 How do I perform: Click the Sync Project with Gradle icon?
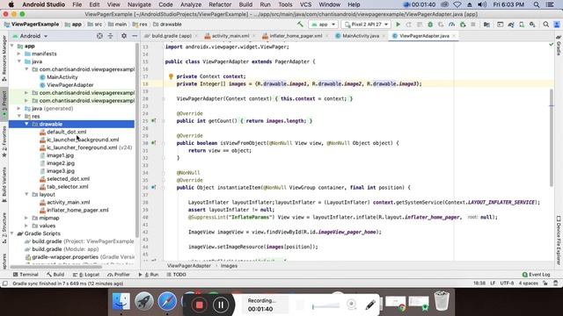(x=510, y=25)
